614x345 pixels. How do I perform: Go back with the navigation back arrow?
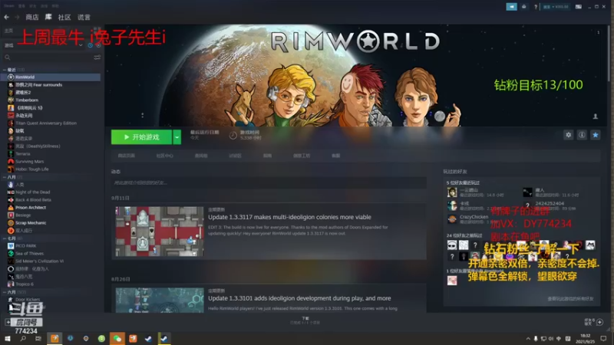point(7,17)
